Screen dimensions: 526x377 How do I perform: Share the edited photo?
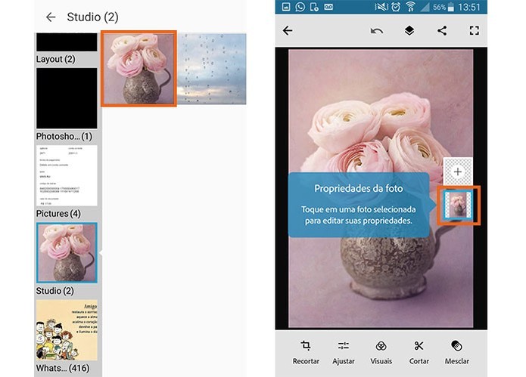pyautogui.click(x=442, y=31)
